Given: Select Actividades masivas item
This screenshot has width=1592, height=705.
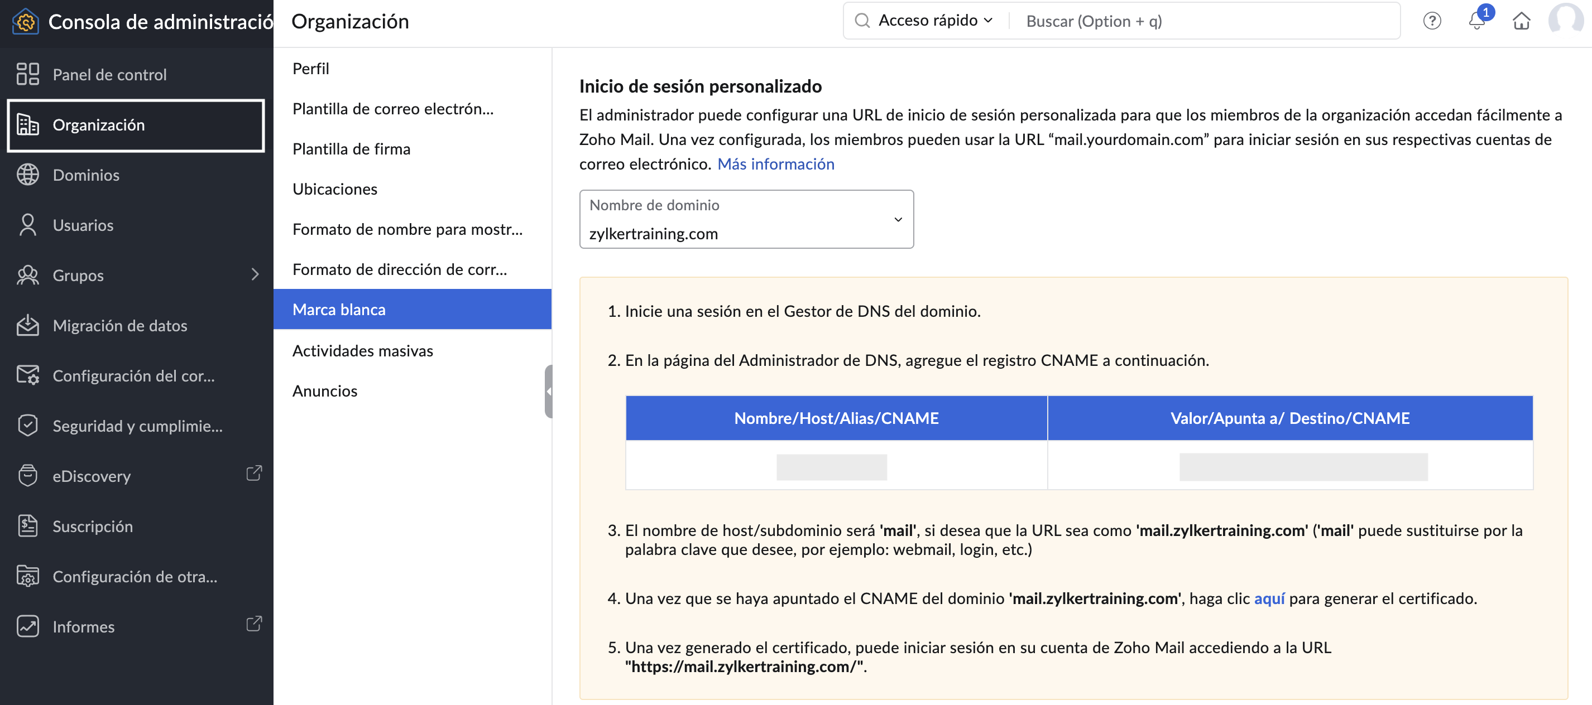Looking at the screenshot, I should pyautogui.click(x=412, y=351).
